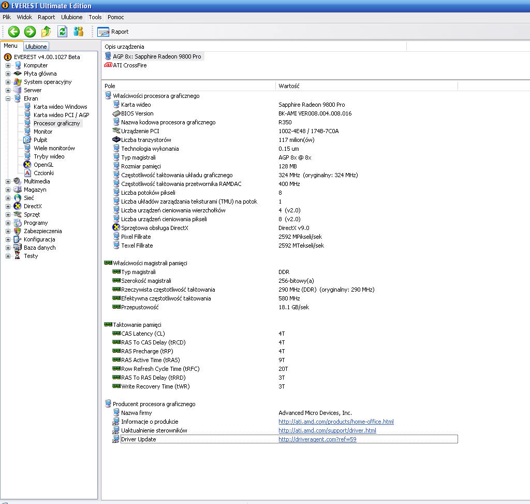
Task: Switch to the Menu tab
Action: 11,46
